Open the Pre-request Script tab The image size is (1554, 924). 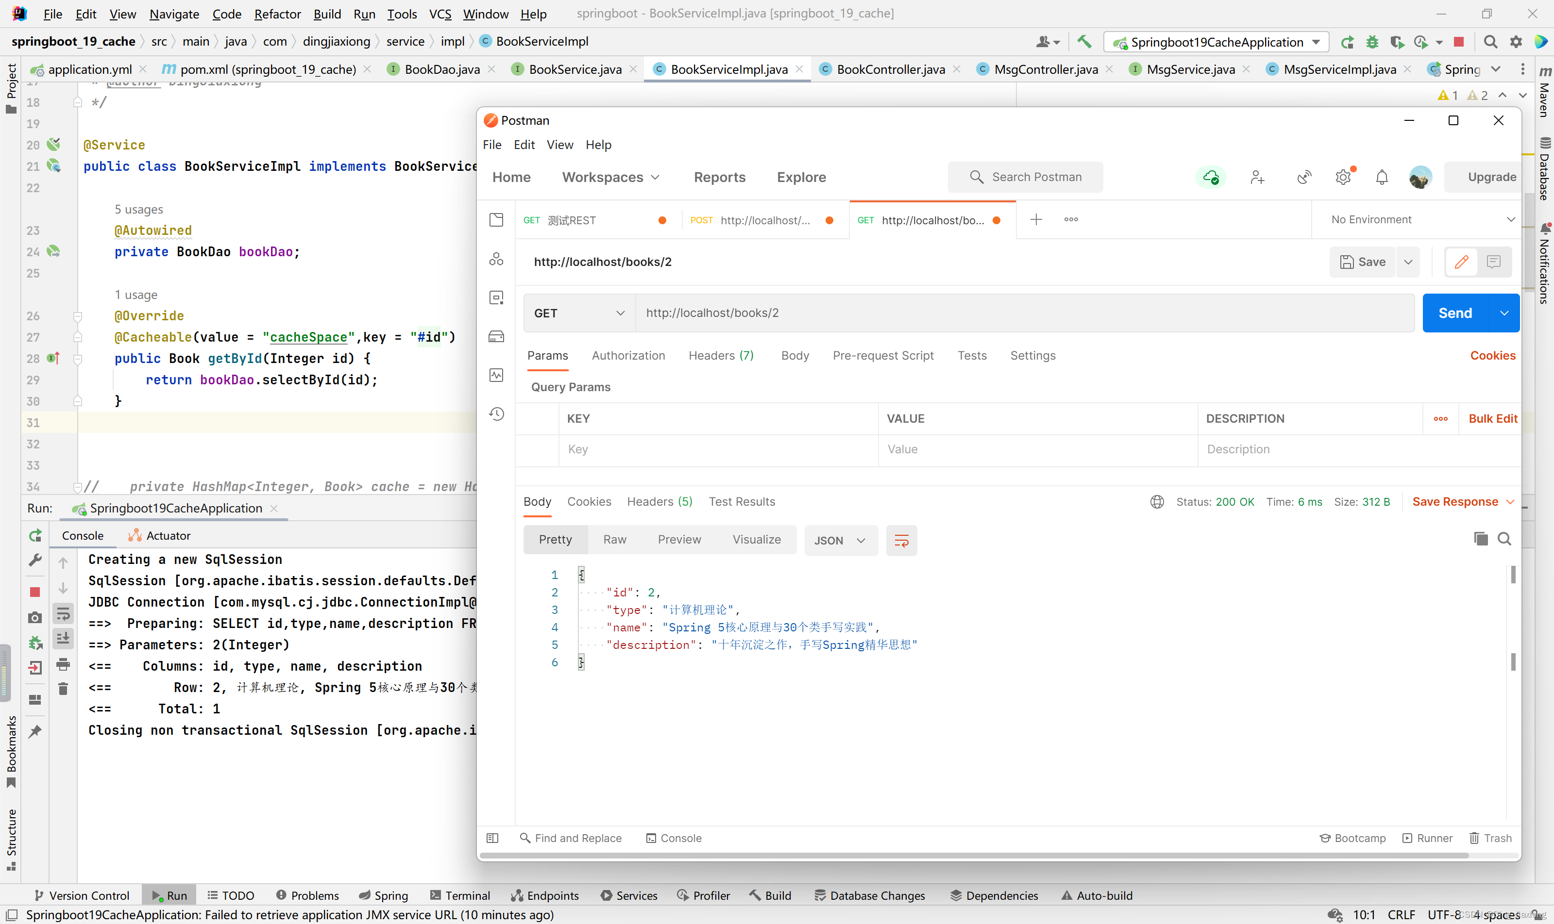tap(883, 356)
